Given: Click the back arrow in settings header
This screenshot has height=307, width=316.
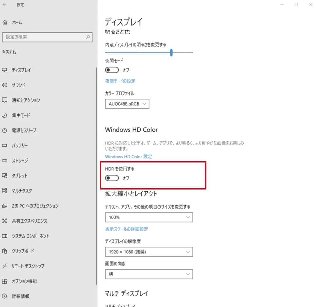Looking at the screenshot, I should click(x=4, y=4).
